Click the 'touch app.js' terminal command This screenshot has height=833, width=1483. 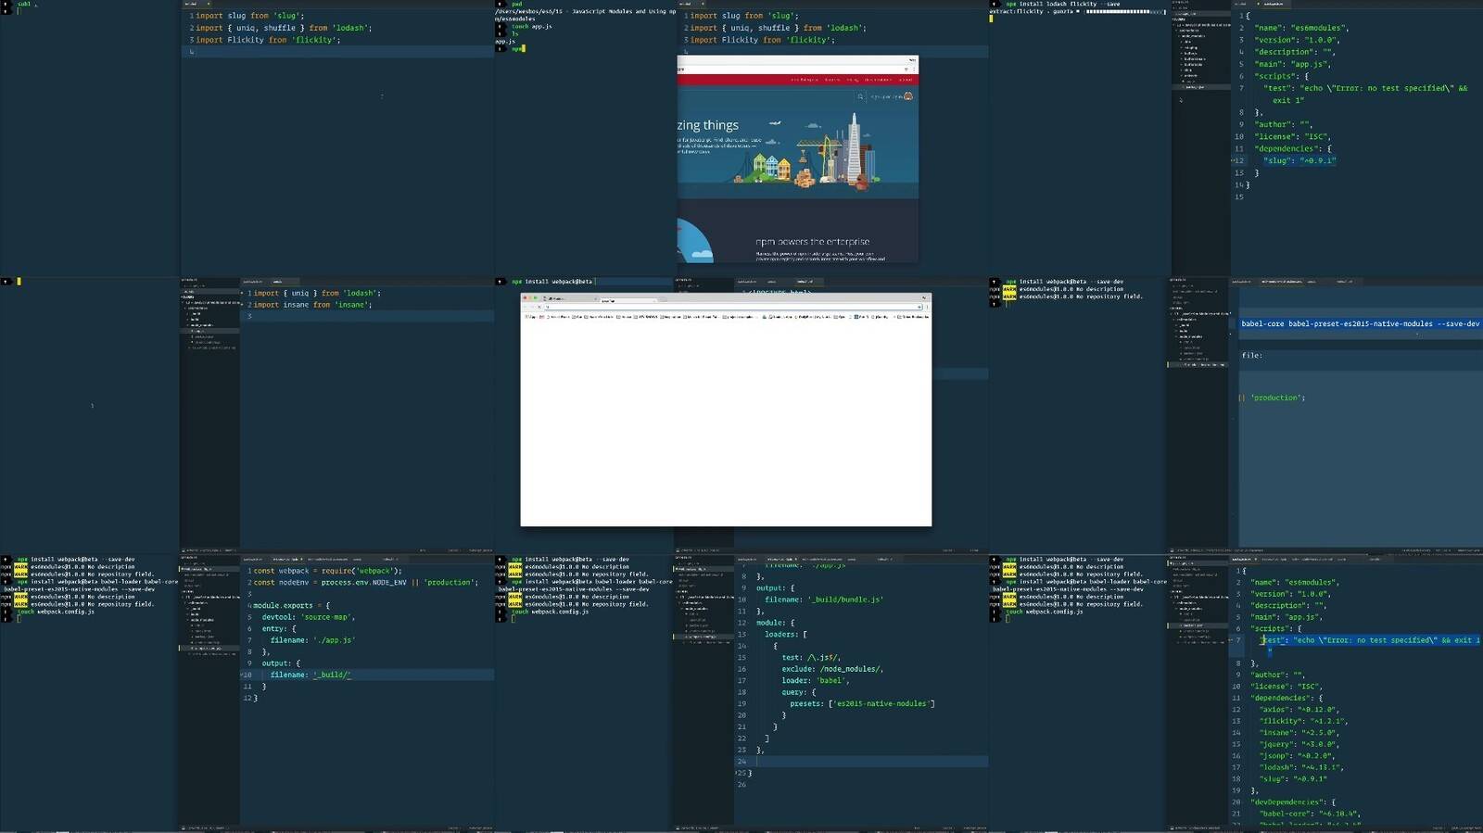tap(531, 26)
